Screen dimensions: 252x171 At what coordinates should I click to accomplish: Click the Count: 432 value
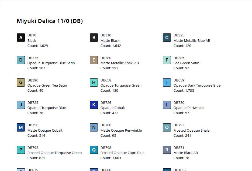tap(109, 113)
